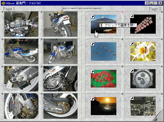Click the 'Page 2' label
The height and width of the screenshot is (122, 164).
click(x=155, y=9)
